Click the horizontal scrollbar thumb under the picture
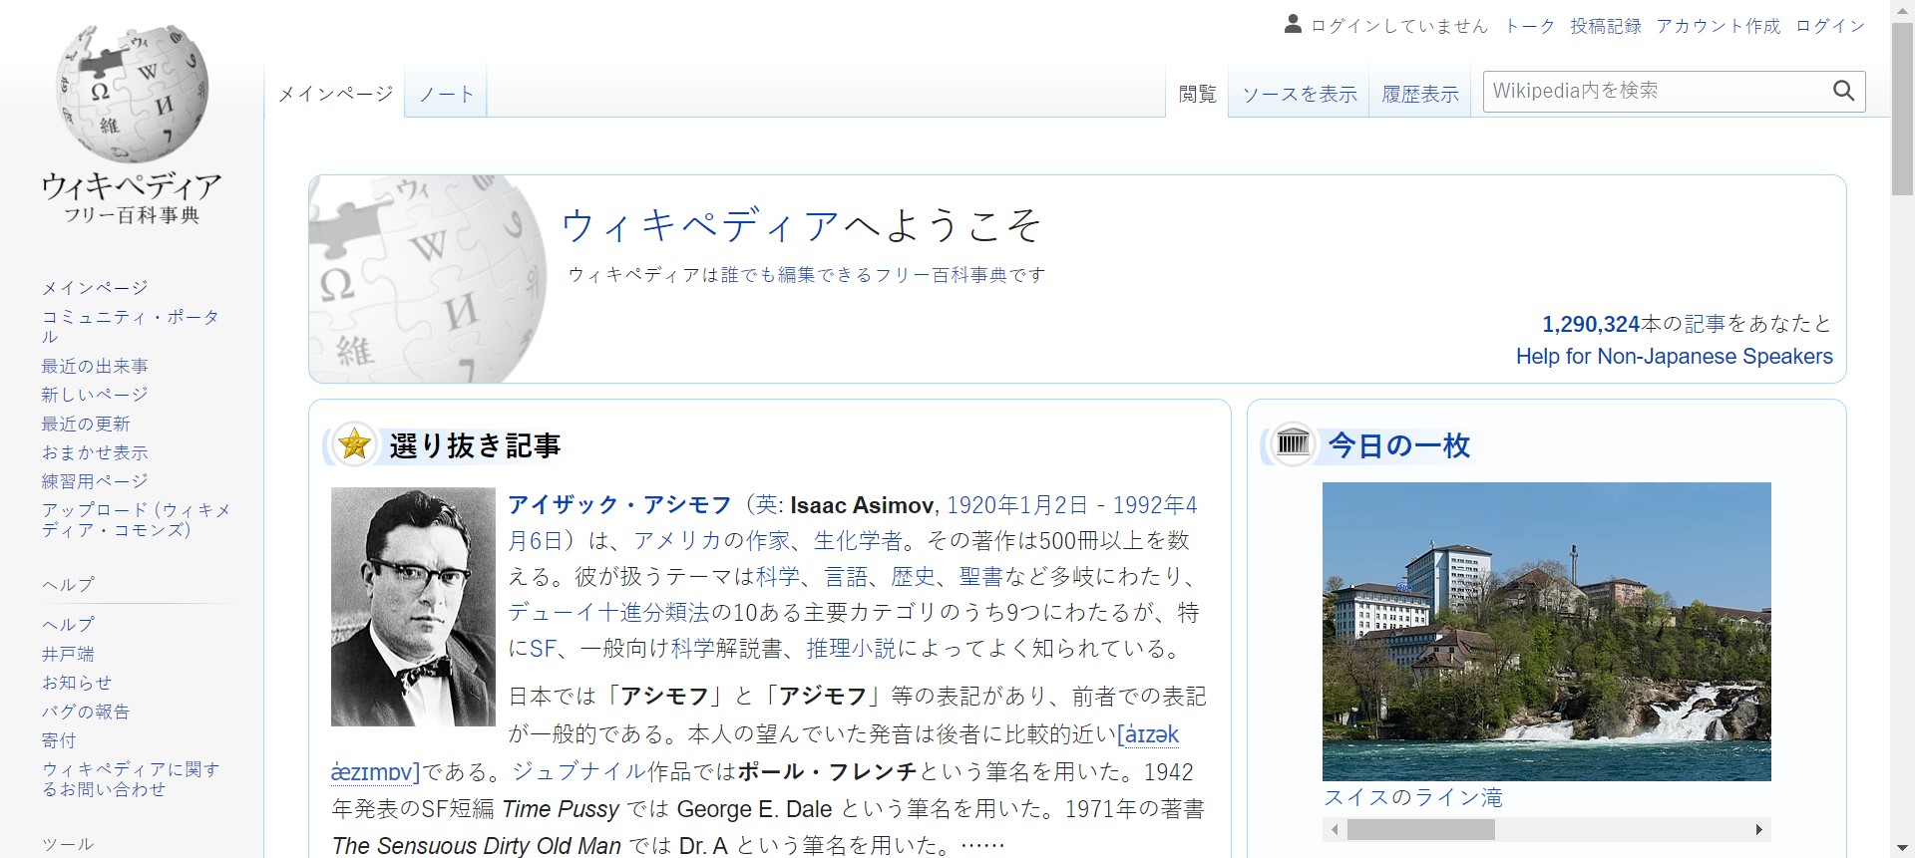 click(1420, 829)
